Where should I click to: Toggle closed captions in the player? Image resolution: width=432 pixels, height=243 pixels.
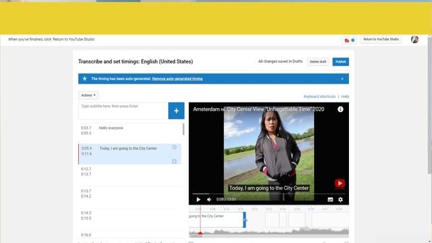[330, 200]
